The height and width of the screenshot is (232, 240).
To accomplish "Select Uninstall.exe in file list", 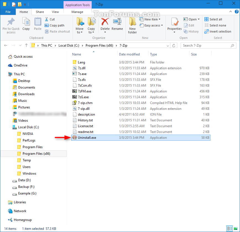I will tap(141, 138).
